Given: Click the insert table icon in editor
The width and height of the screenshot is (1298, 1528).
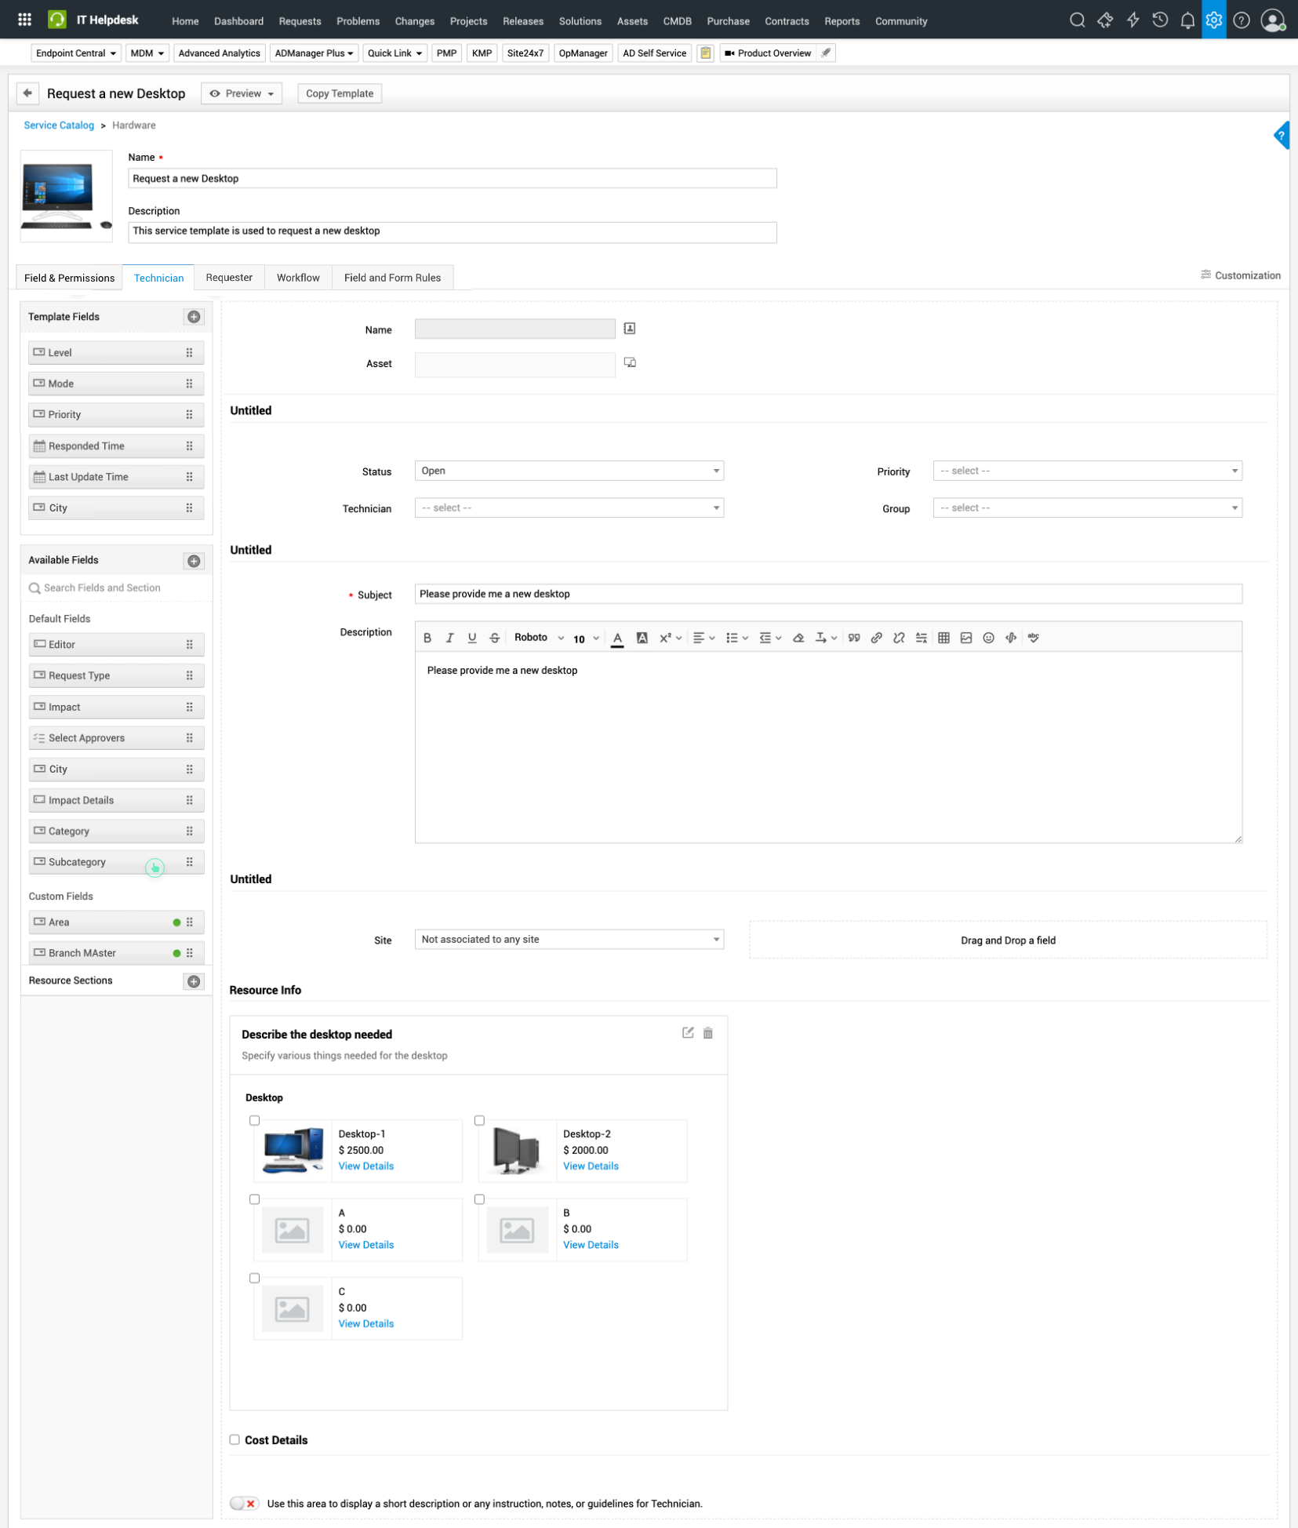Looking at the screenshot, I should pos(944,638).
